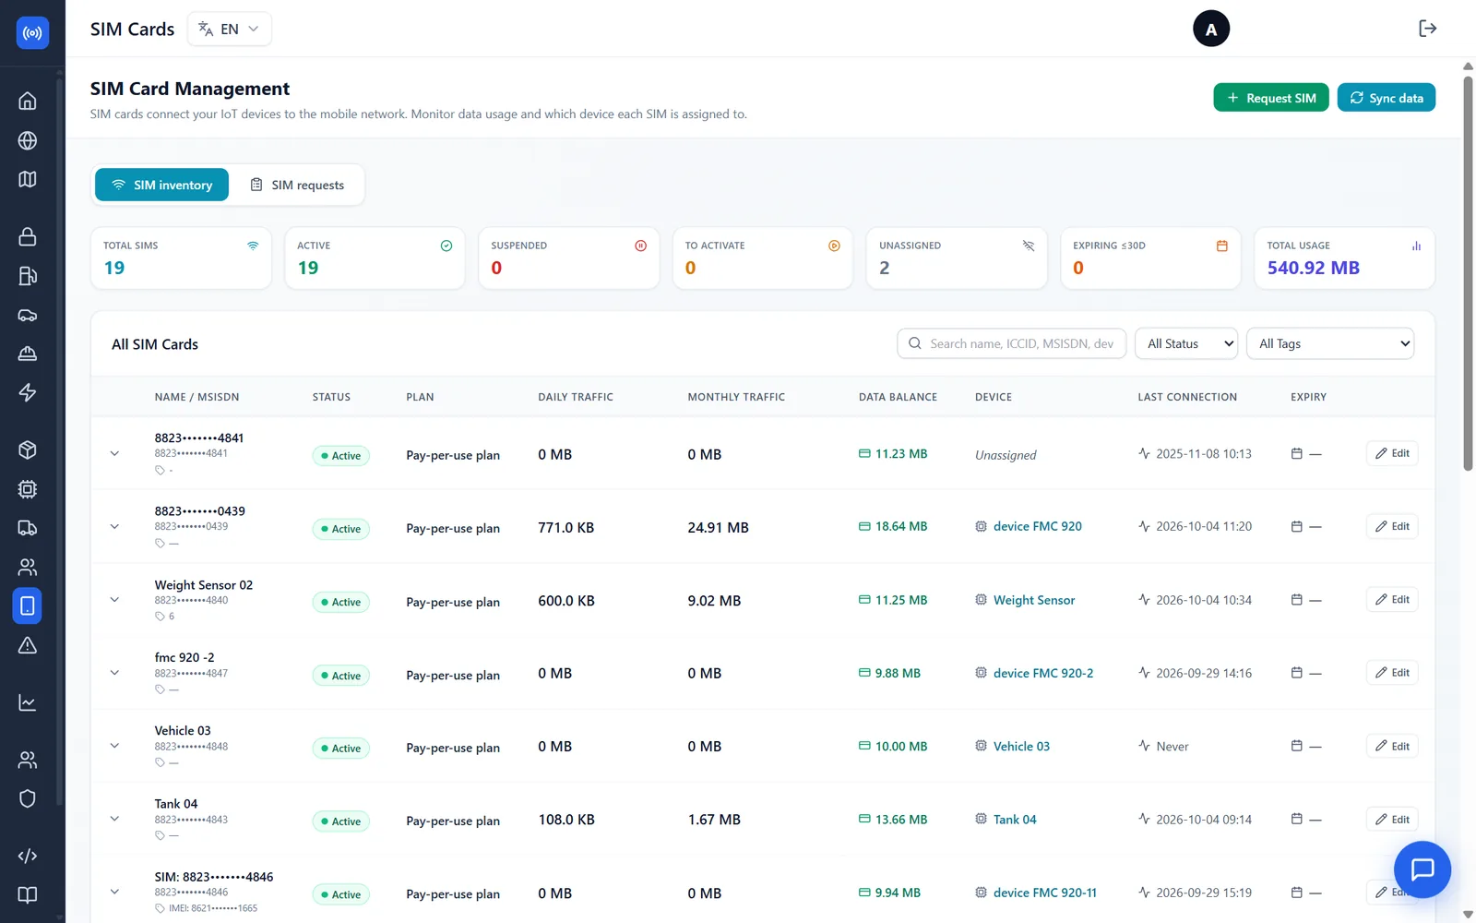The width and height of the screenshot is (1476, 923).
Task: Click the lightning bolt sidebar icon
Action: click(x=28, y=392)
